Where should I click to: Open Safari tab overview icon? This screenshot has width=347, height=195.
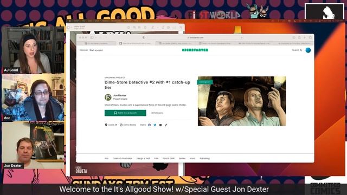pyautogui.click(x=310, y=37)
